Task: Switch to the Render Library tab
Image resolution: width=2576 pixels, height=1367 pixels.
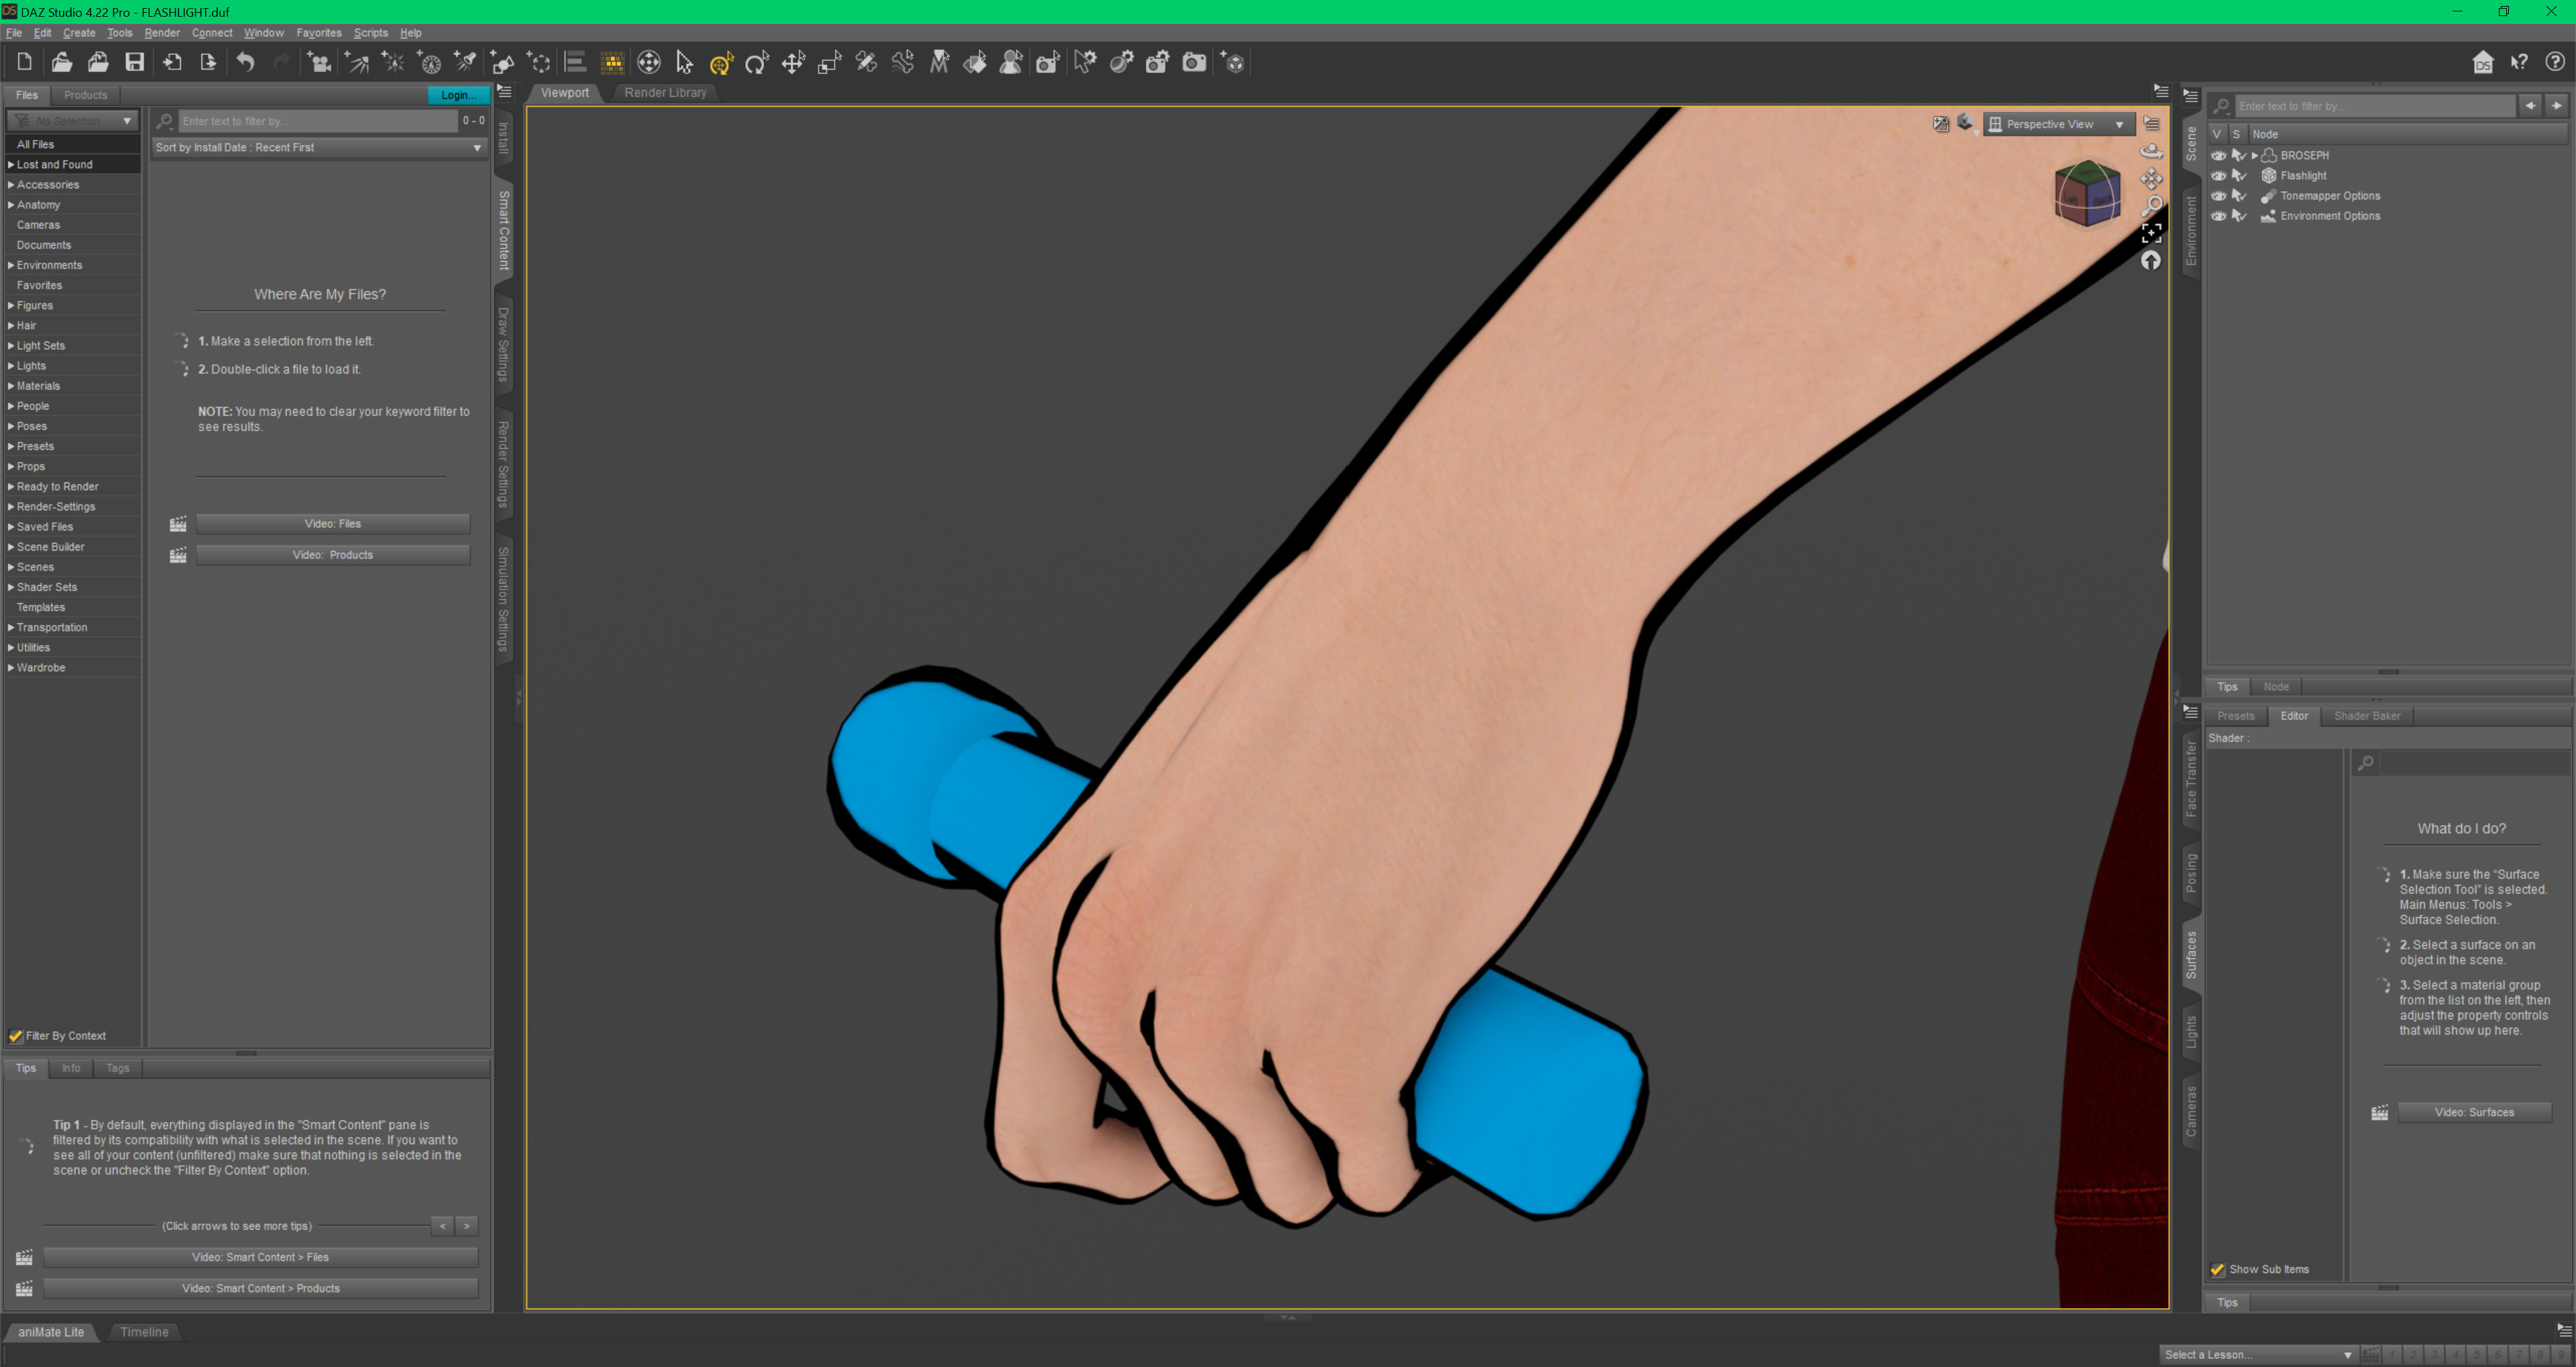Action: point(665,92)
